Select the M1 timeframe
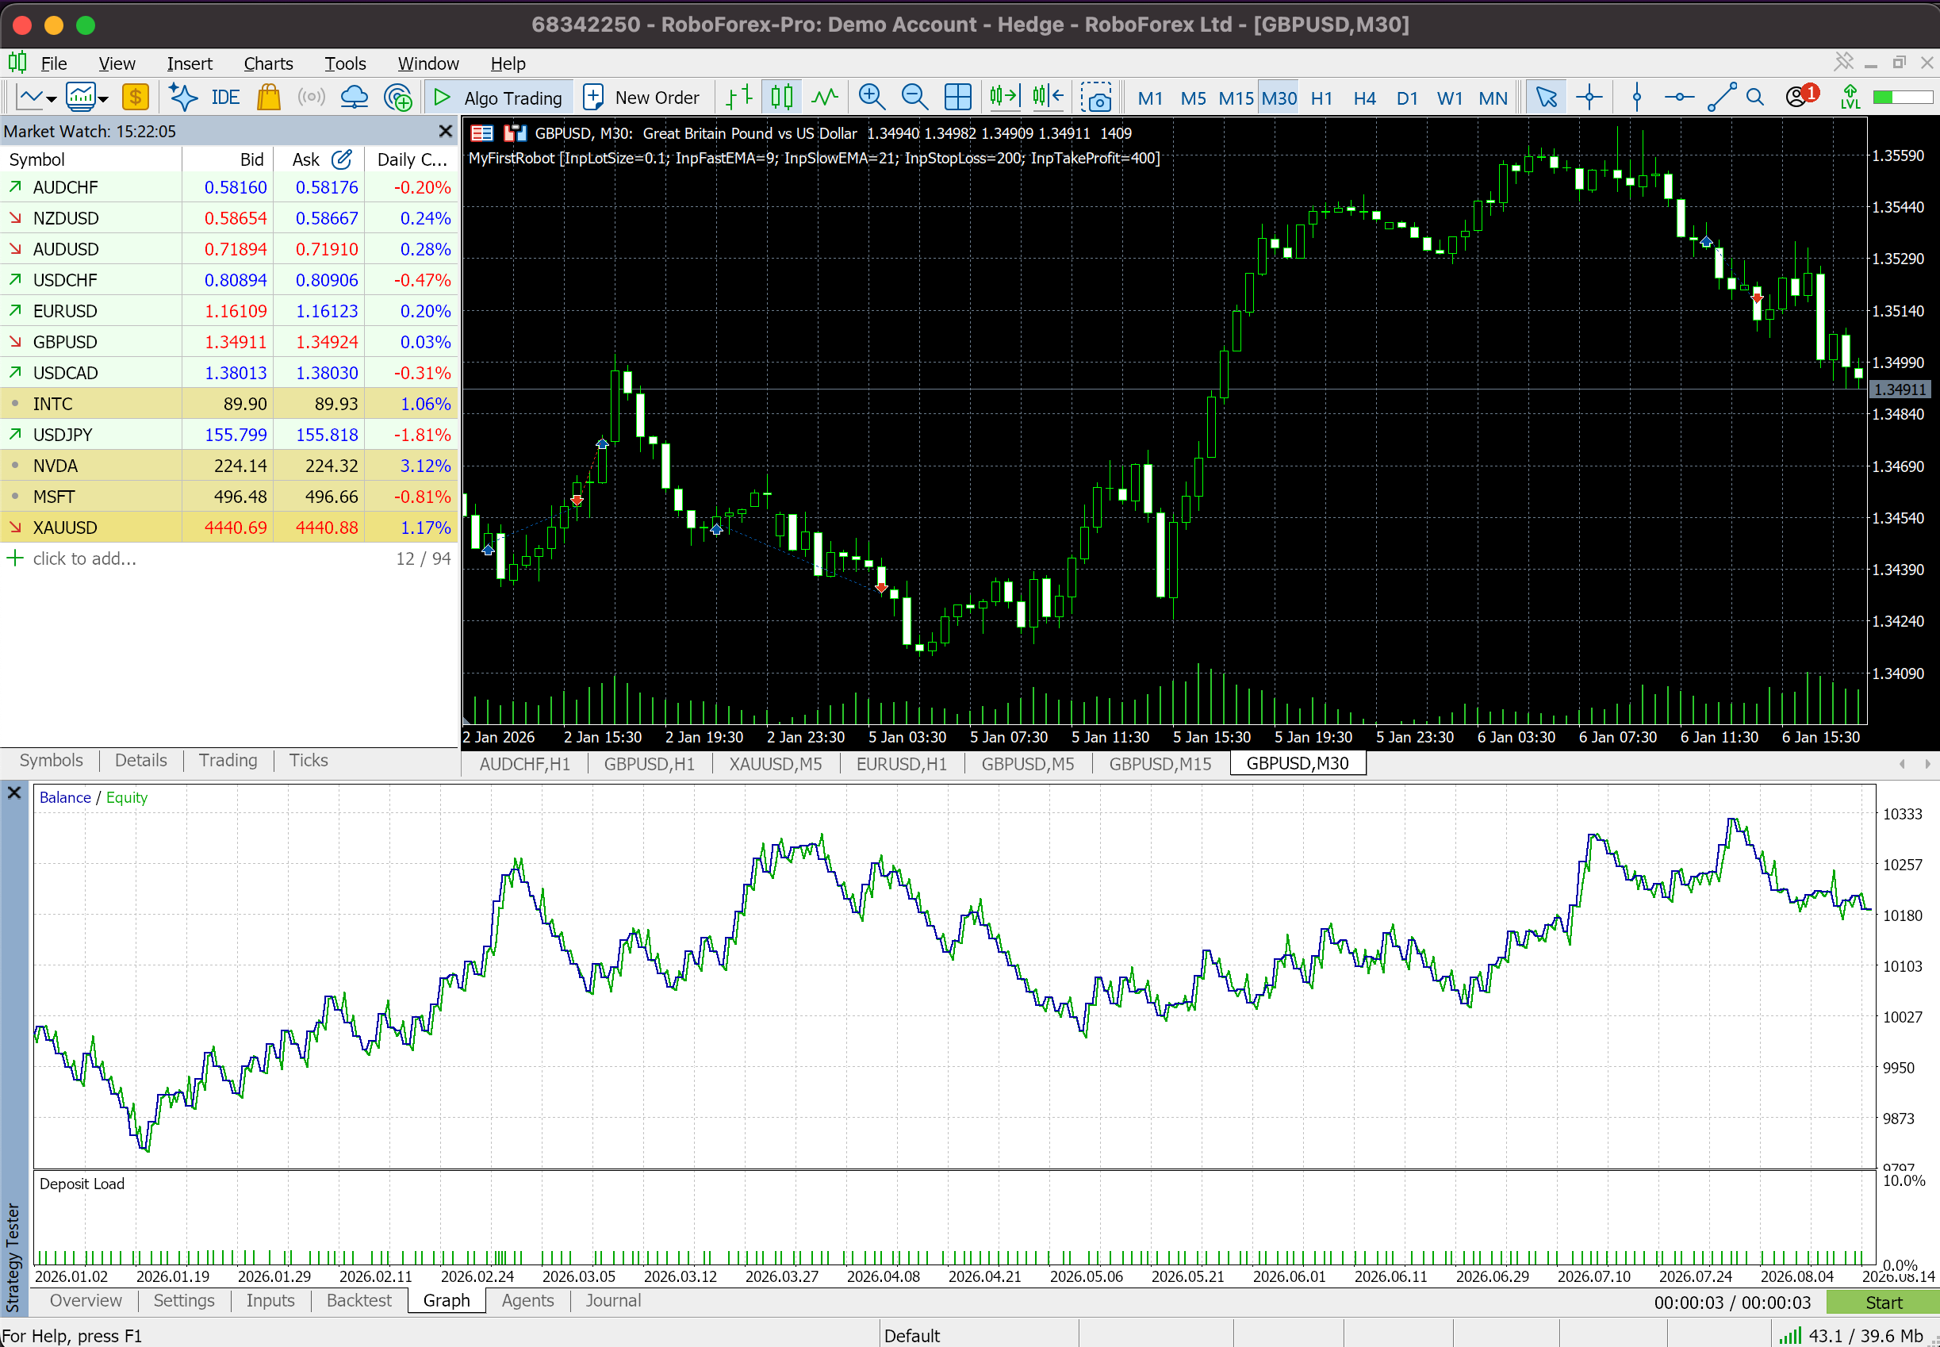This screenshot has width=1940, height=1347. coord(1150,98)
